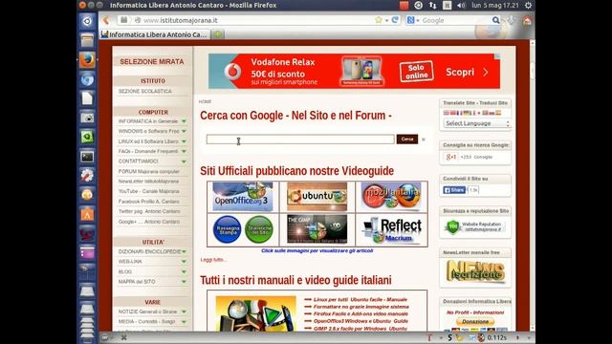Launch the Terminal from the dock
The height and width of the screenshot is (344, 612).
(x=87, y=157)
